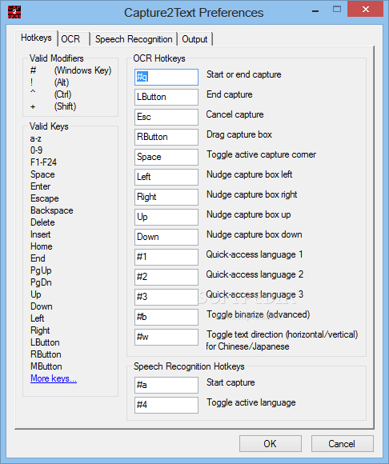Focus the Nudge capture box up field

click(x=166, y=217)
